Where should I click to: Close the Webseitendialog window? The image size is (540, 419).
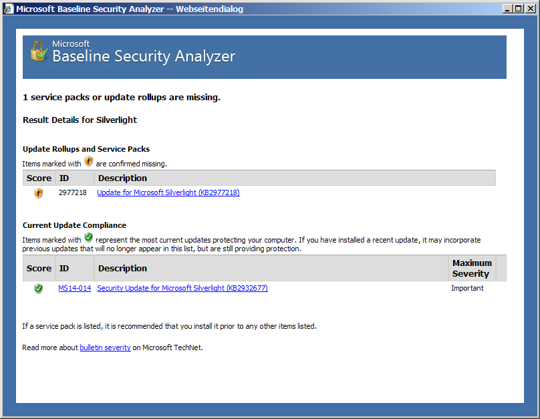(529, 9)
